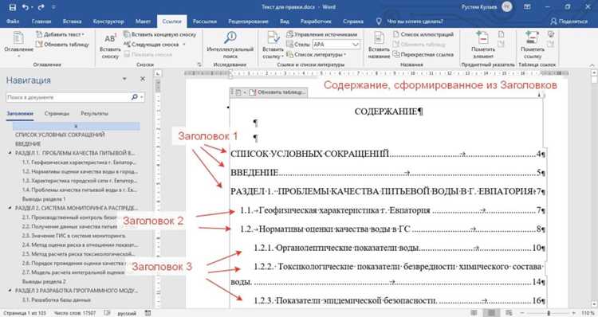Viewport: 598px width, 317px height.
Task: Click the 'Поиск в документе' search field
Action: (68, 97)
